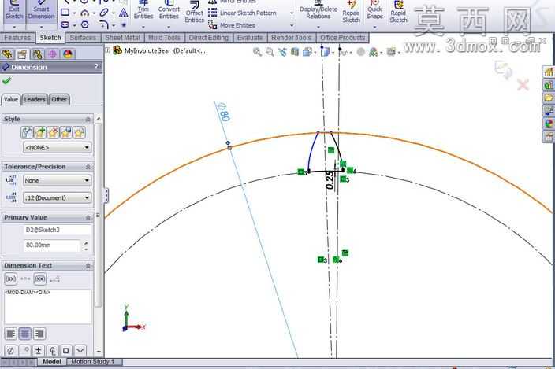Viewport: 555px width, 369px height.
Task: Select the Text sketch tool icon
Action: 124,13
